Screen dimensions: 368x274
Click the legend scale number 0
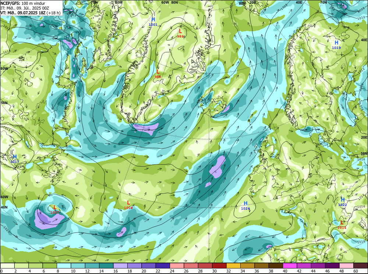click(2, 271)
